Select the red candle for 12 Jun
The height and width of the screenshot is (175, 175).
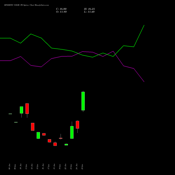coord(33,127)
